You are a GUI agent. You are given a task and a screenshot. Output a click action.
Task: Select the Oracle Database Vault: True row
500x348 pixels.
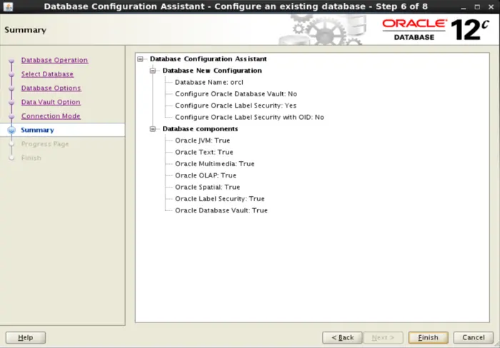coord(221,210)
